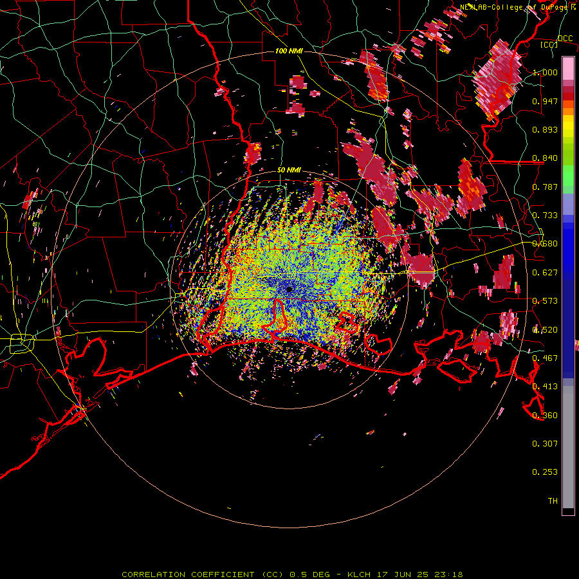Click the 0.253 color scale value

tap(545, 472)
